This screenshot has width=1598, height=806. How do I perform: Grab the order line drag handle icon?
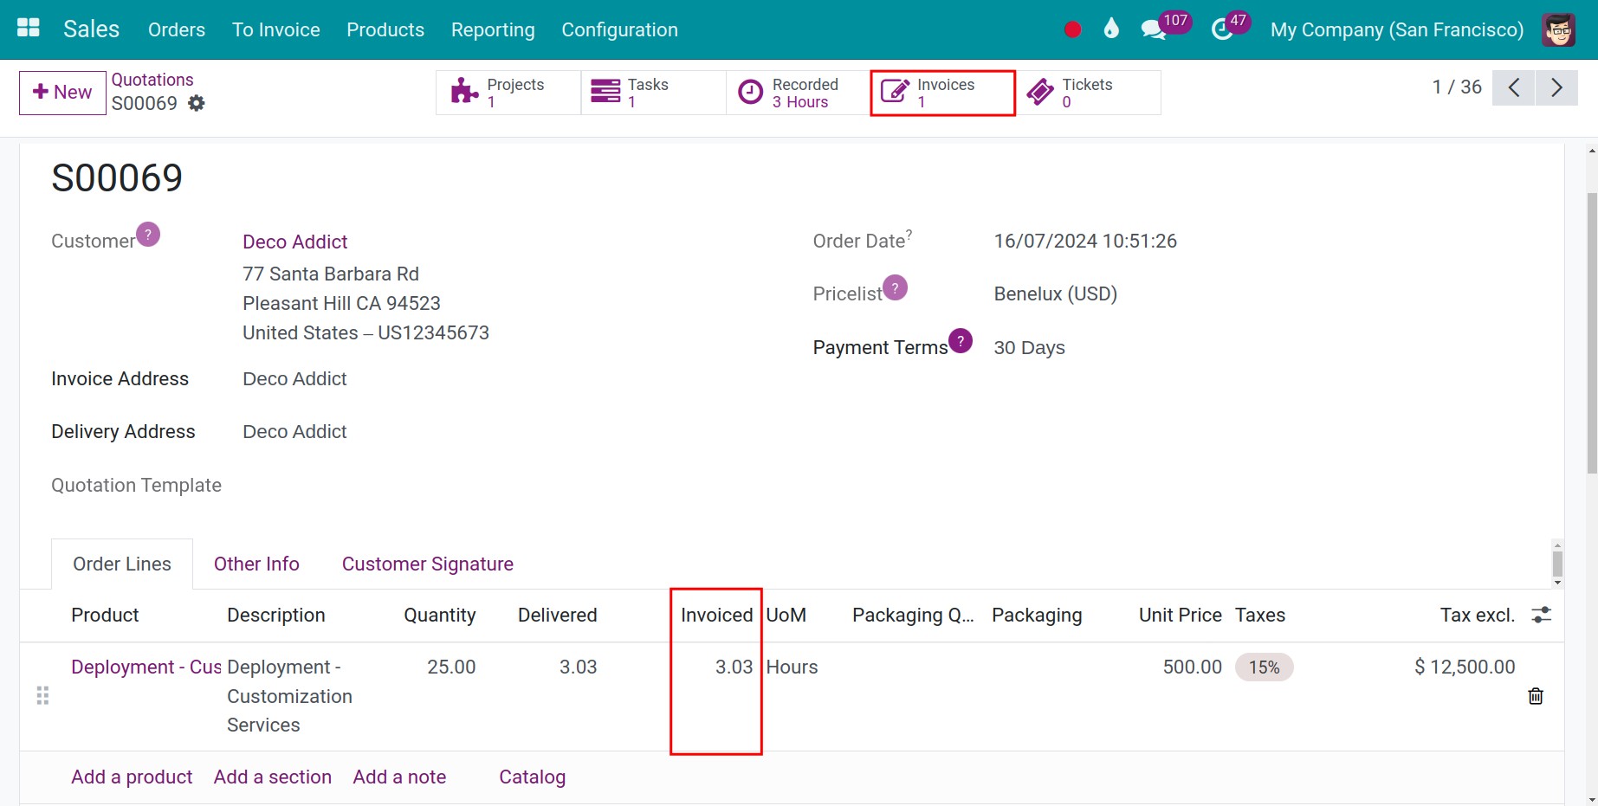pos(42,695)
